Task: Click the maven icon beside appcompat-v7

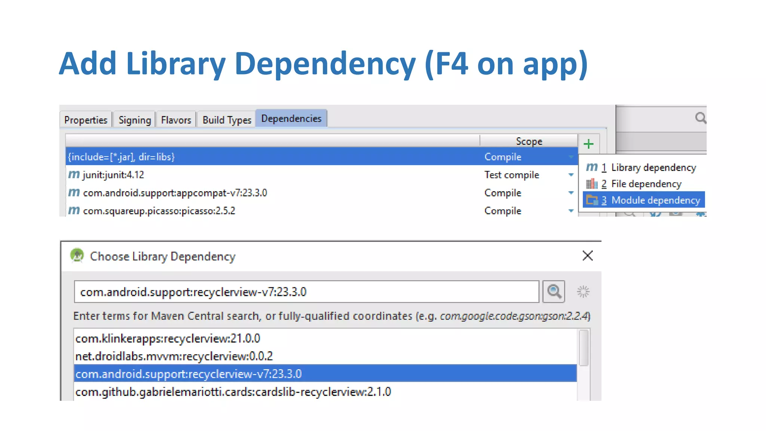Action: 74,192
